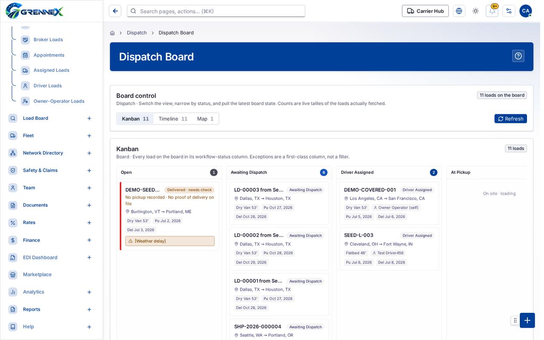Click the Refresh button
Viewport: 544px width, 340px height.
510,119
